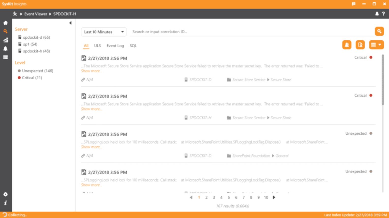Click the first event's log entry icon

pos(84,58)
